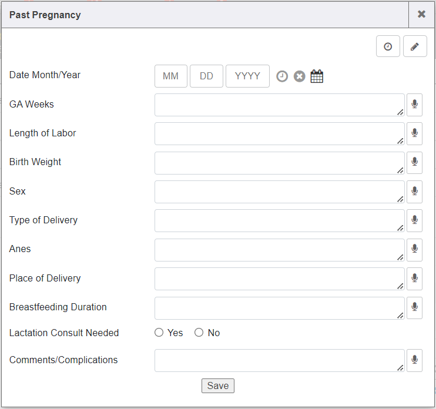Activate voice input for Type of Delivery
The height and width of the screenshot is (409, 436).
click(414, 220)
